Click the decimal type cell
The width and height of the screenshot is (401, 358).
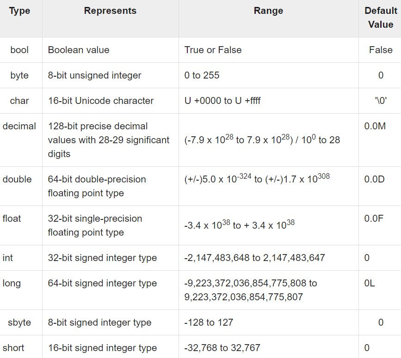point(19,126)
